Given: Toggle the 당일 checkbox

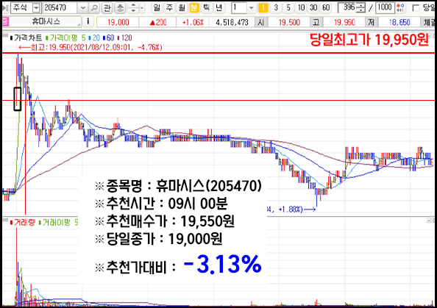Looking at the screenshot, I should pyautogui.click(x=416, y=8).
